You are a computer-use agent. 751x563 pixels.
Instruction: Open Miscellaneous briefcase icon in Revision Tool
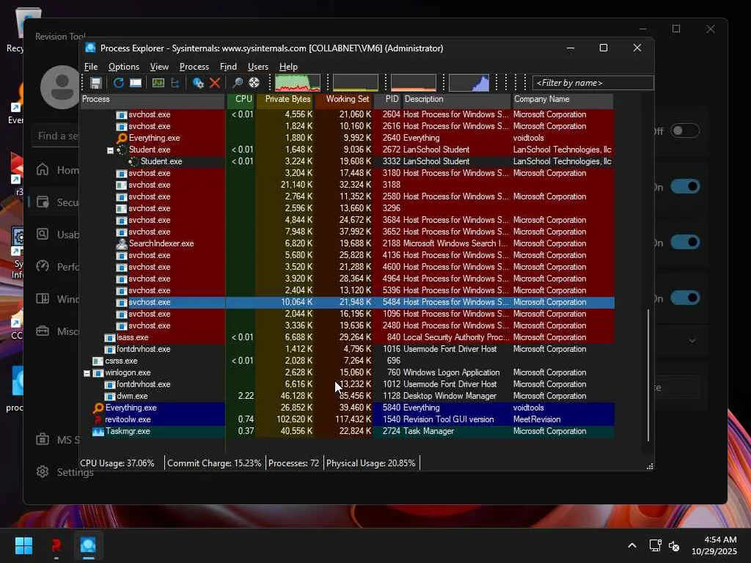tap(43, 331)
